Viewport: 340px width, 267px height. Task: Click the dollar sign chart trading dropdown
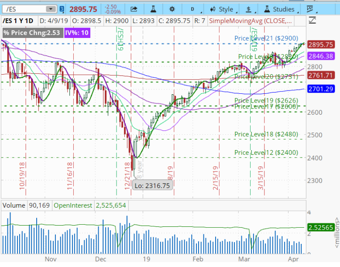tap(250, 9)
